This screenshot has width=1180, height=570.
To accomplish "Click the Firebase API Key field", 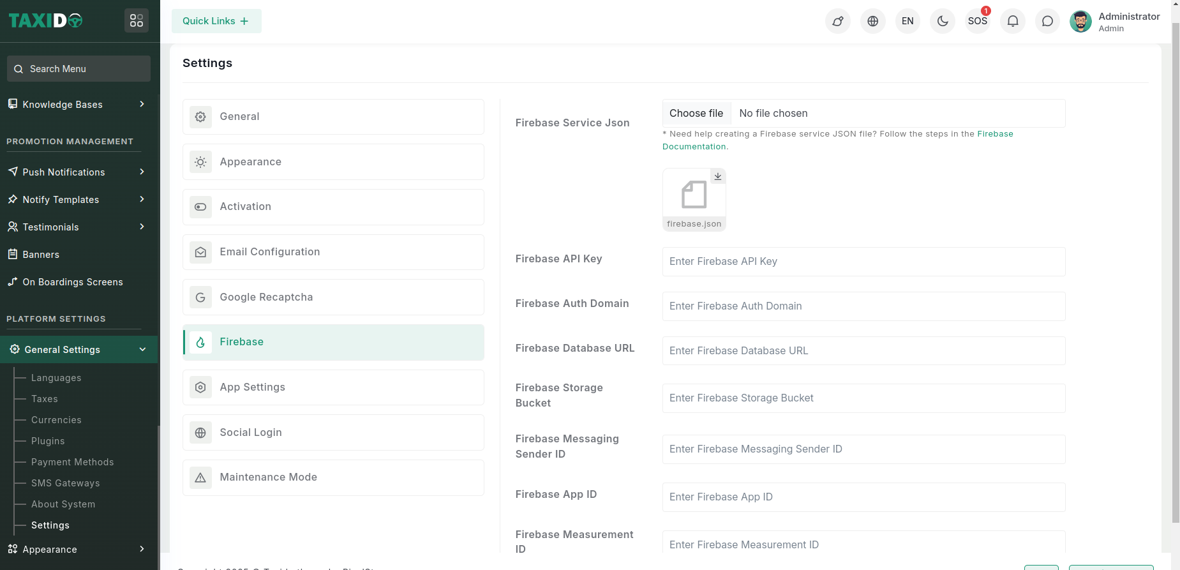I will click(863, 262).
